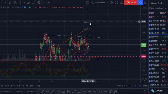This screenshot has height=94, width=168.
Task: Toggle the blue microphone button
Action: (141, 3)
